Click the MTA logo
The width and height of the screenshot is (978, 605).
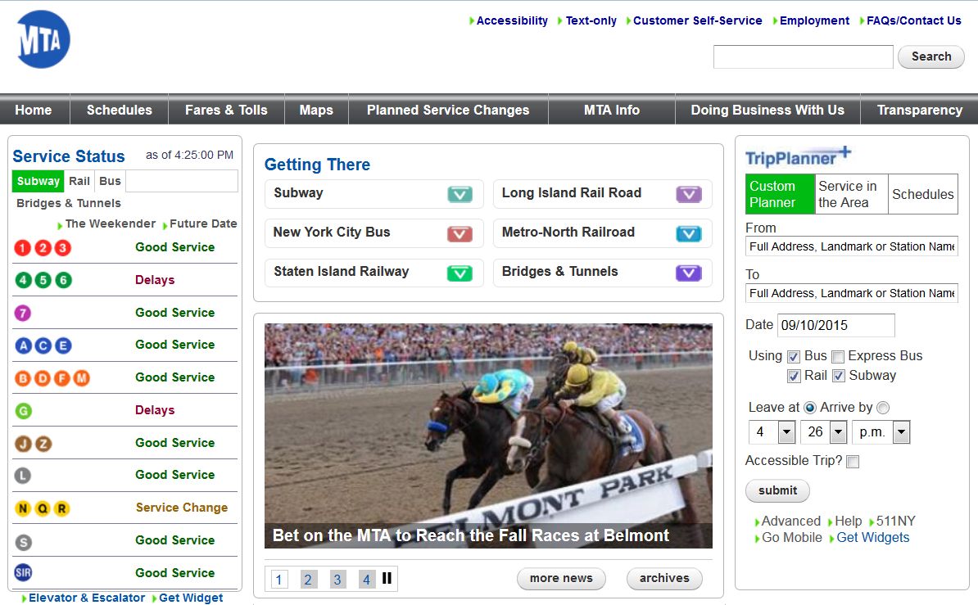(x=43, y=39)
